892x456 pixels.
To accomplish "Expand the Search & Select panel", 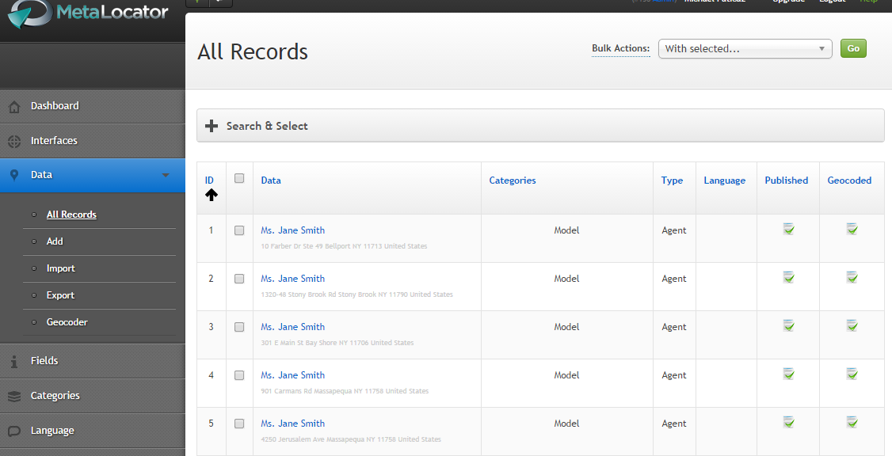I will coord(540,126).
